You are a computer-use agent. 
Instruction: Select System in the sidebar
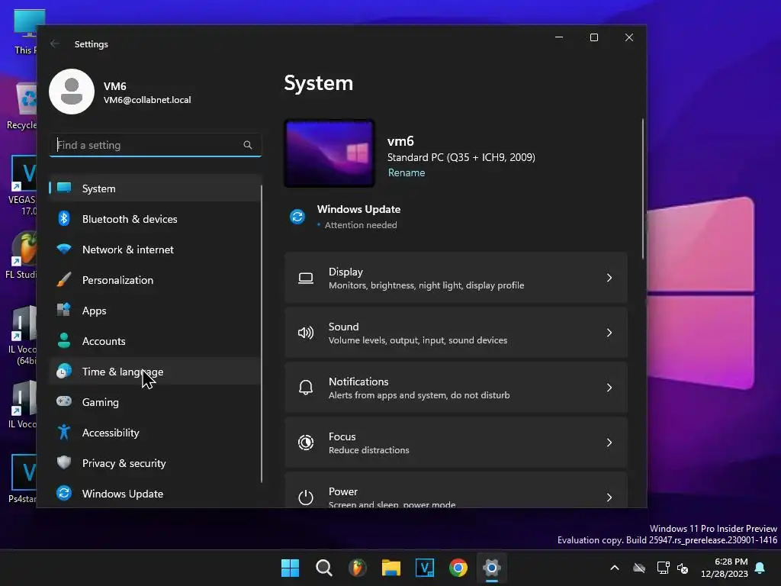point(155,188)
